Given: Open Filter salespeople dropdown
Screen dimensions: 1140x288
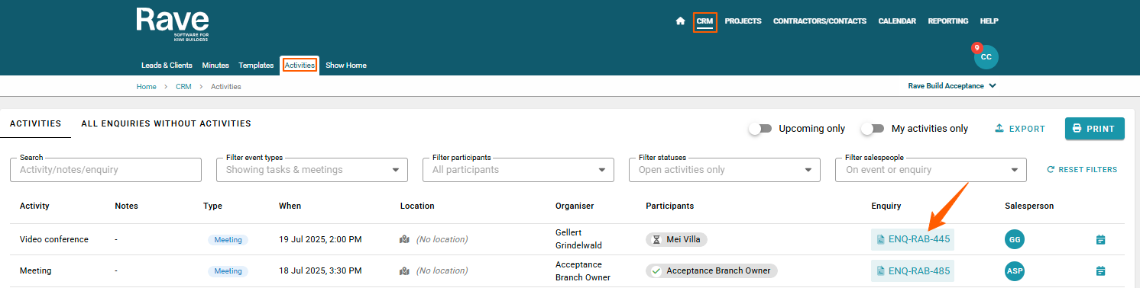Looking at the screenshot, I should tap(931, 170).
